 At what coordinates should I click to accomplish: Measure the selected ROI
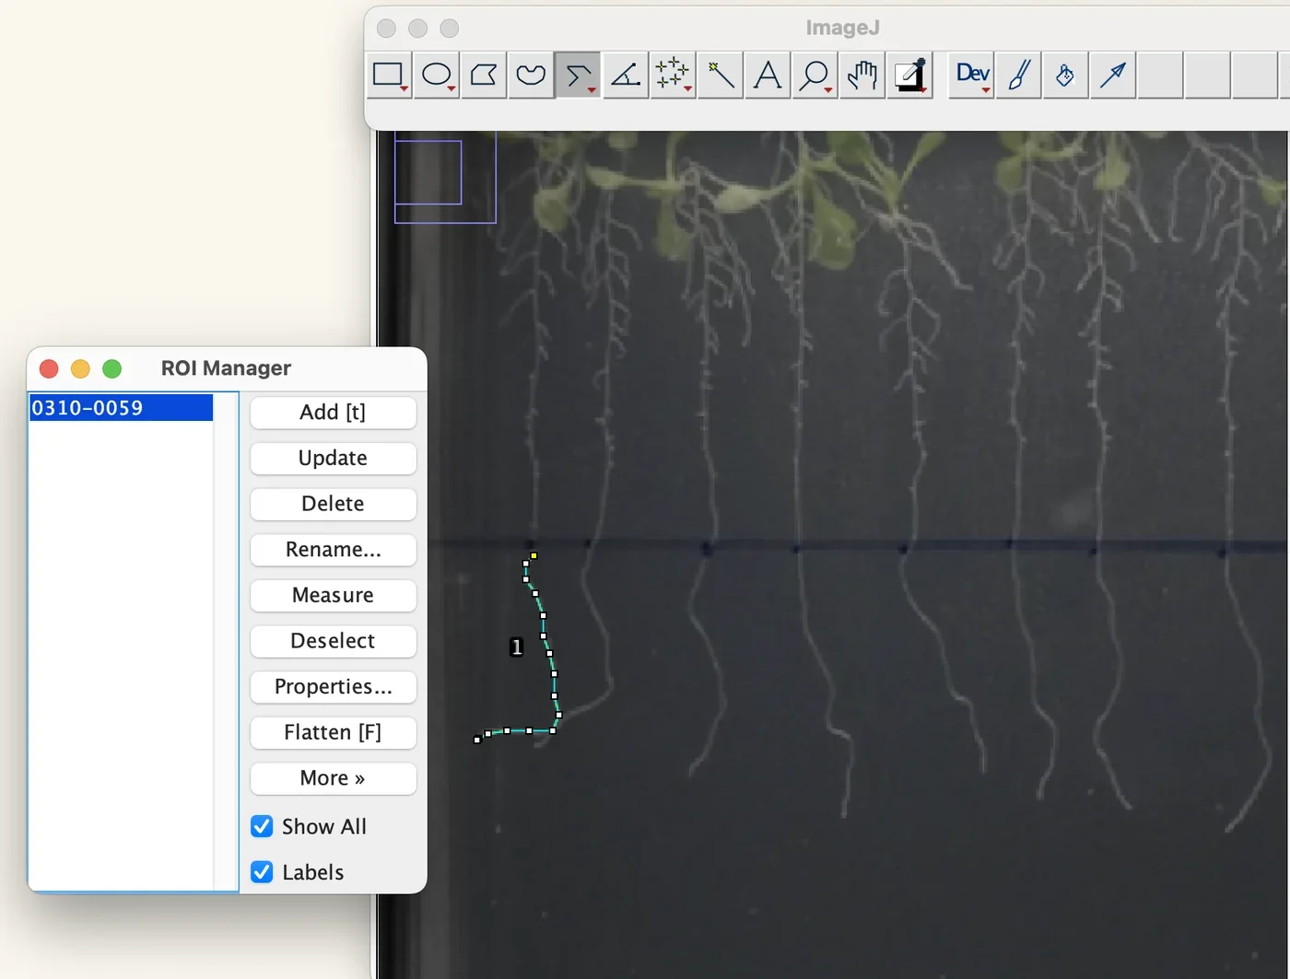point(333,595)
